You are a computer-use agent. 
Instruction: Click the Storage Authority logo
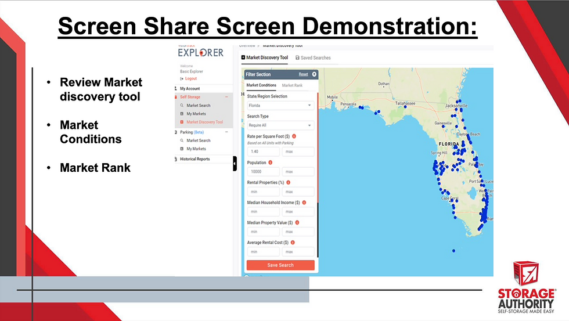[x=526, y=287]
